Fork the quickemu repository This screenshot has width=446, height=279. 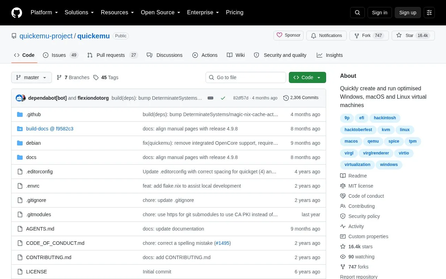pos(369,36)
